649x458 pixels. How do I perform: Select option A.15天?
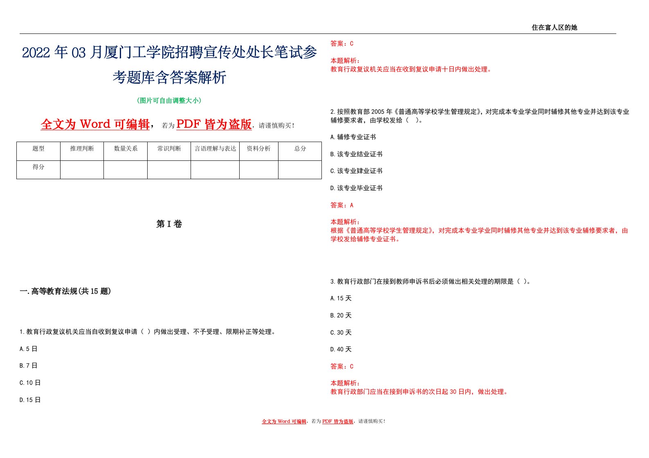coord(341,298)
